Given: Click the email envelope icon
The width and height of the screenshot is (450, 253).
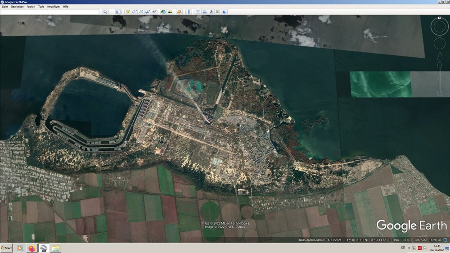Looking at the screenshot, I should pos(198,12).
